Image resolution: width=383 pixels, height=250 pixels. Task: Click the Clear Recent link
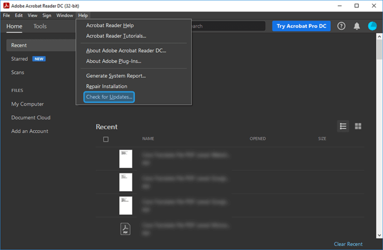point(348,244)
